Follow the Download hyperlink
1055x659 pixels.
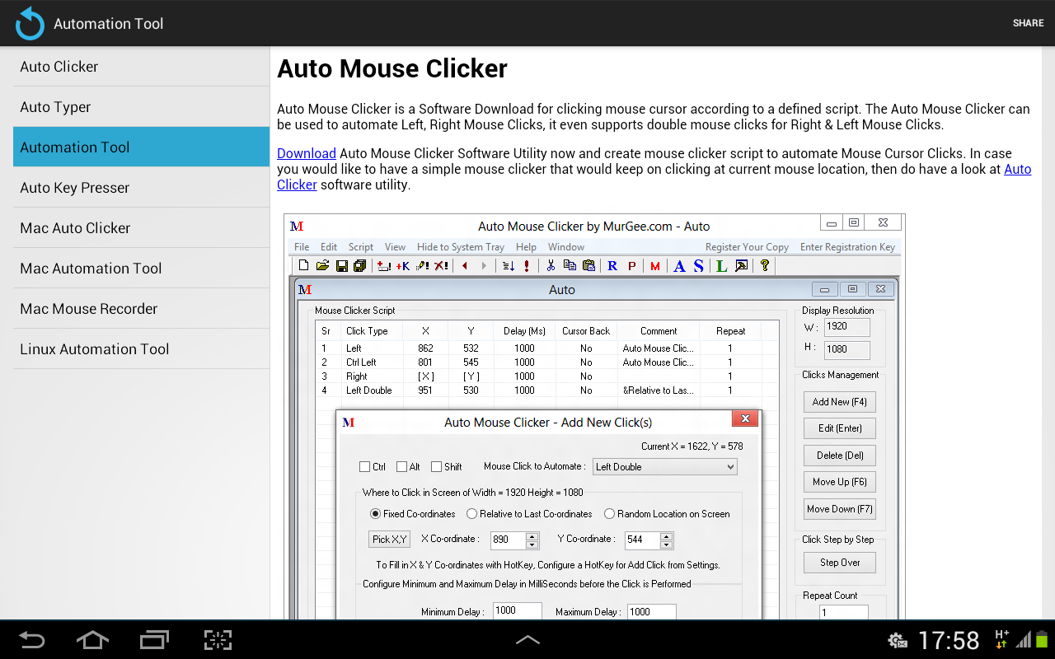(306, 153)
